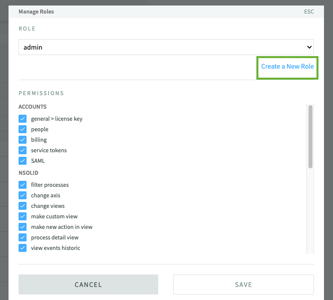
Task: Uncheck view events historic permission
Action: click(x=23, y=248)
